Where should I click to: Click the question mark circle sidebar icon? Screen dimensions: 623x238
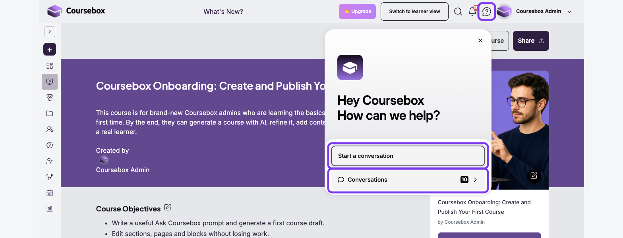tap(50, 145)
